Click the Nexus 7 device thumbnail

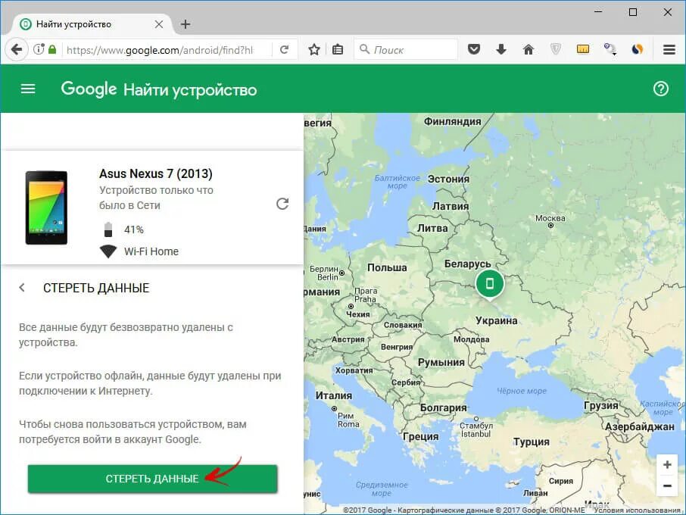[x=46, y=208]
